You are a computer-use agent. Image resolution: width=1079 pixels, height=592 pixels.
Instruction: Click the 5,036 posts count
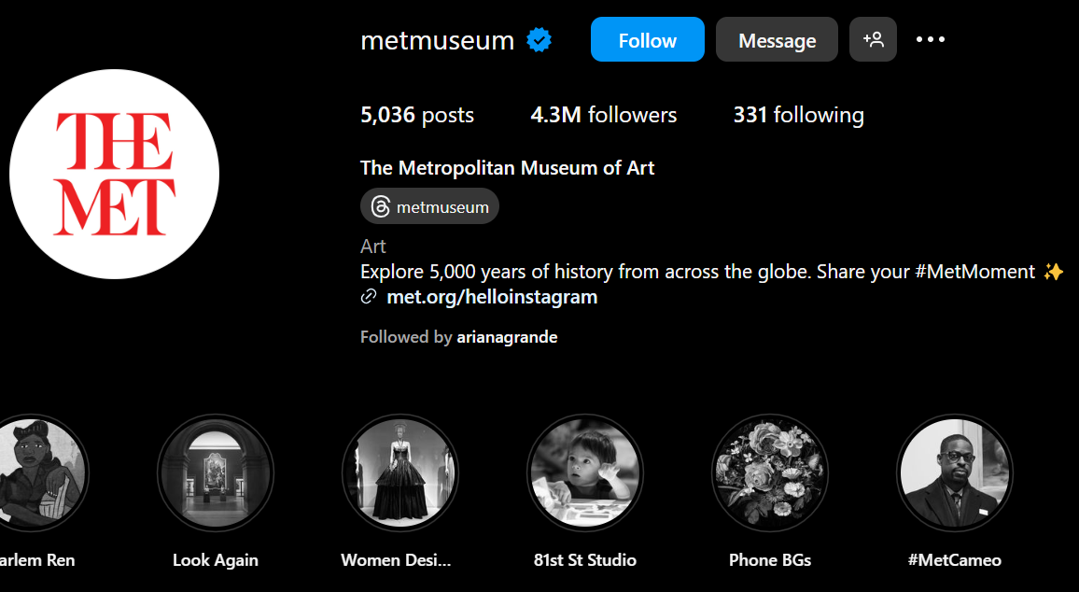[x=417, y=115]
